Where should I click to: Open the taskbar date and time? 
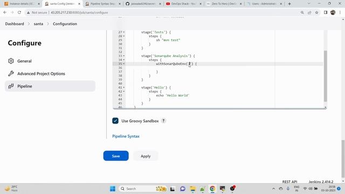(x=328, y=189)
